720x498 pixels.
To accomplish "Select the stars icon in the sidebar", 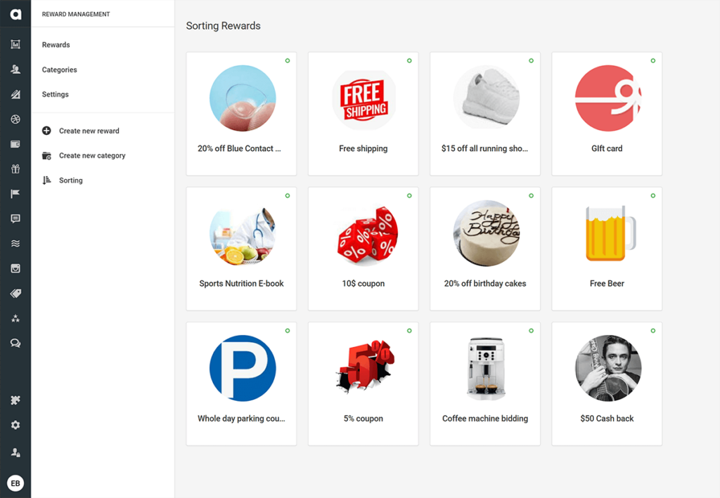I will (15, 318).
